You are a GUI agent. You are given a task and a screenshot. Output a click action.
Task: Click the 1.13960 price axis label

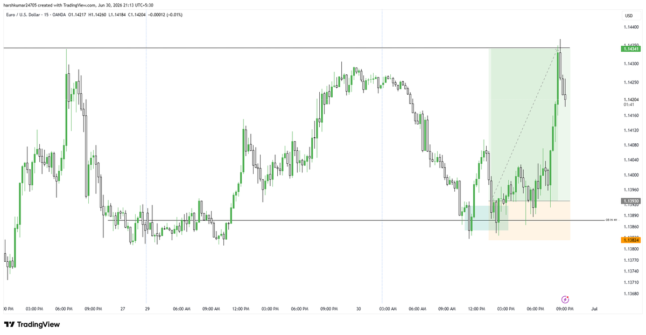point(631,190)
